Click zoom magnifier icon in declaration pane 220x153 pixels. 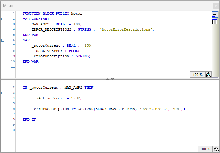tap(208, 75)
